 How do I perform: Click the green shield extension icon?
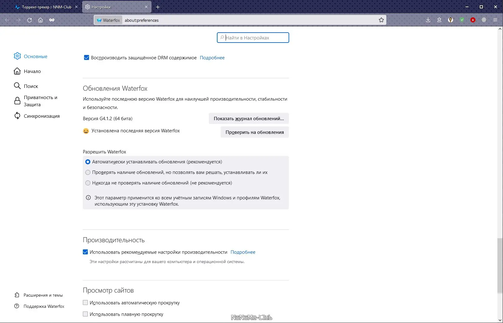[x=462, y=20]
